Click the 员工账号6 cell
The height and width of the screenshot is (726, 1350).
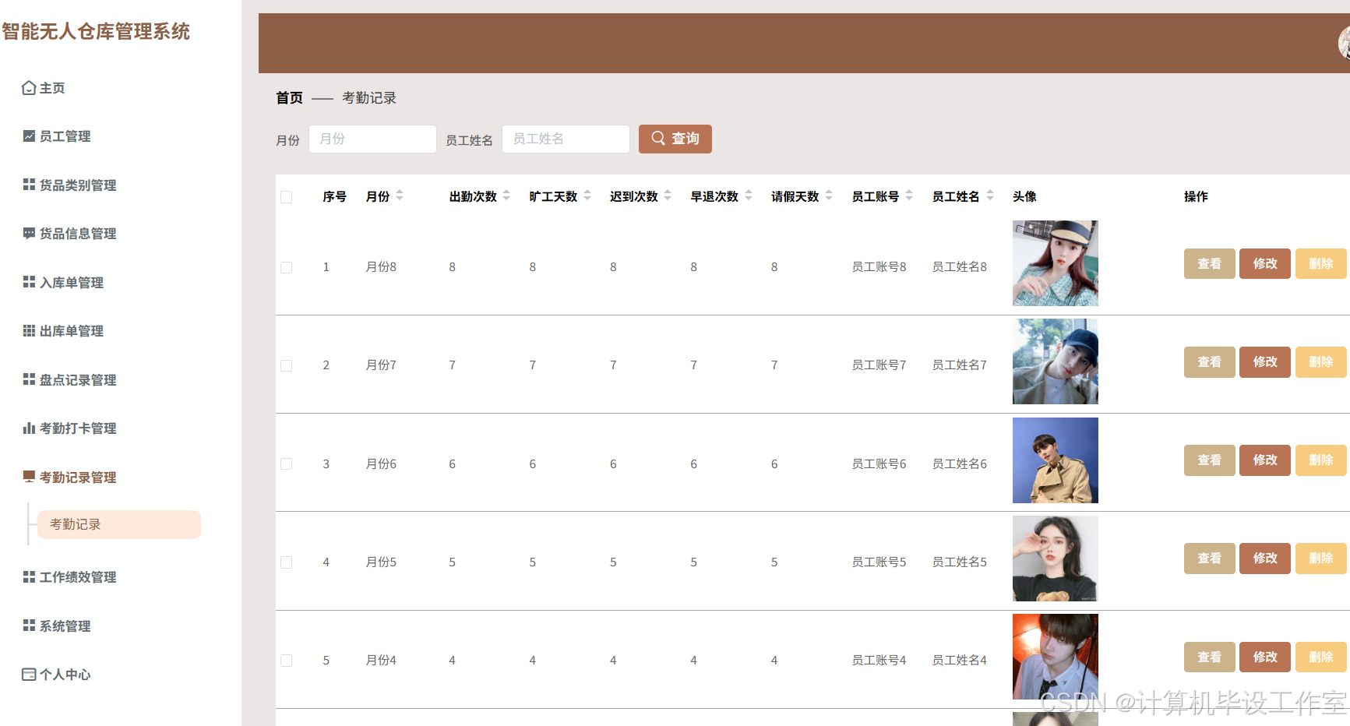tap(879, 464)
